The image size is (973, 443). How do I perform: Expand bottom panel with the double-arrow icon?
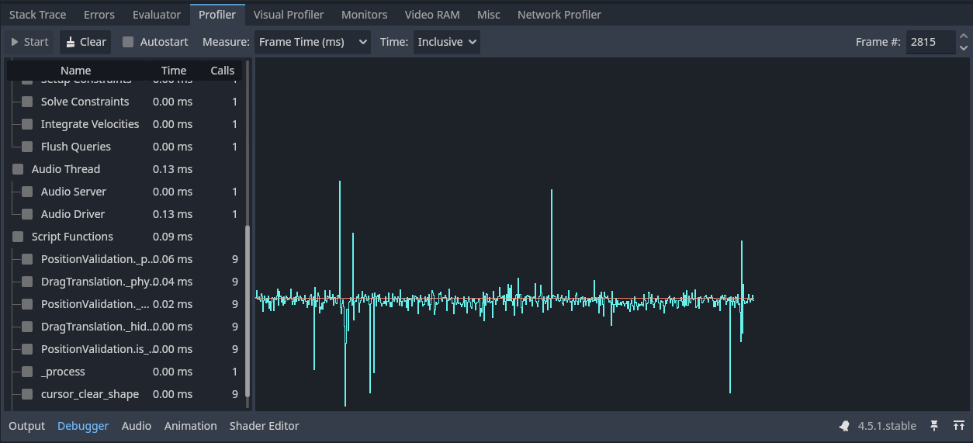(x=959, y=426)
